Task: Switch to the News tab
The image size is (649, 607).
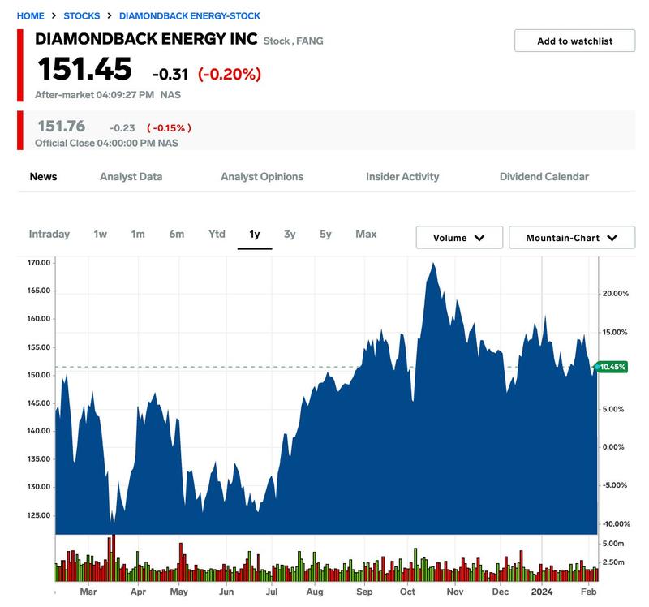Action: (44, 177)
